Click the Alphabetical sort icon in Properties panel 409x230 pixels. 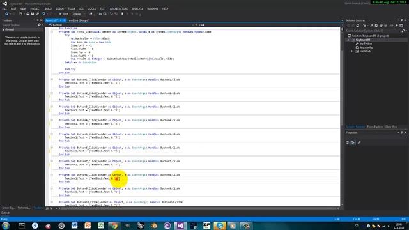pos(353,142)
